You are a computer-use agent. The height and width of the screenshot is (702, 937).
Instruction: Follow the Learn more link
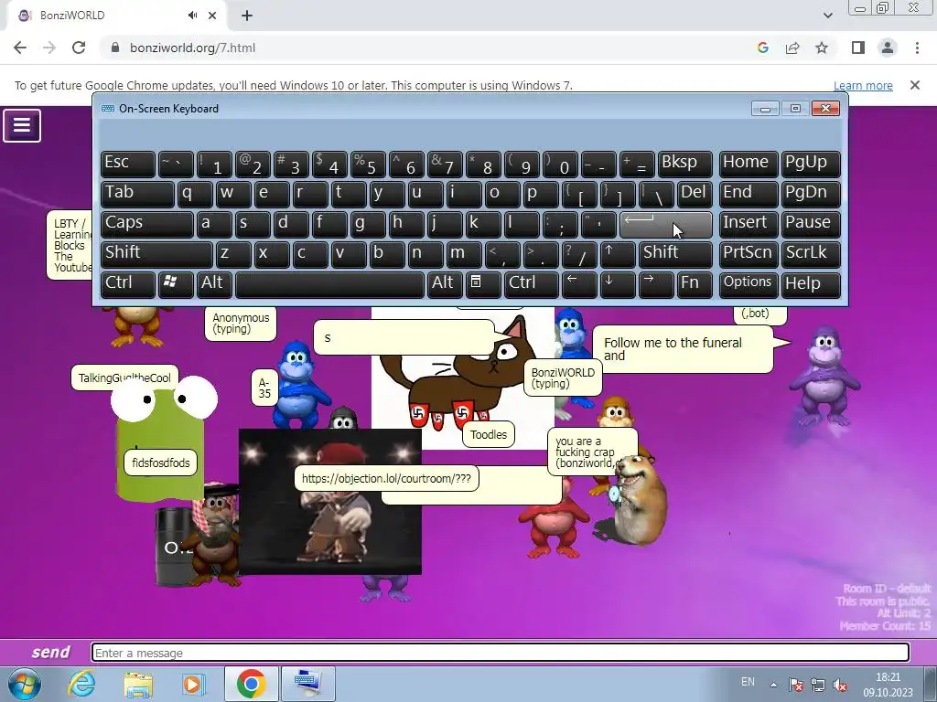point(863,85)
